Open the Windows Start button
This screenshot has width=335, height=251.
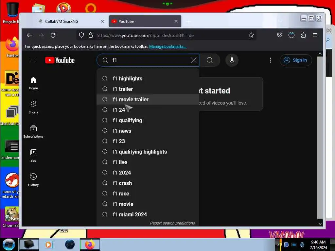[x=9, y=244]
